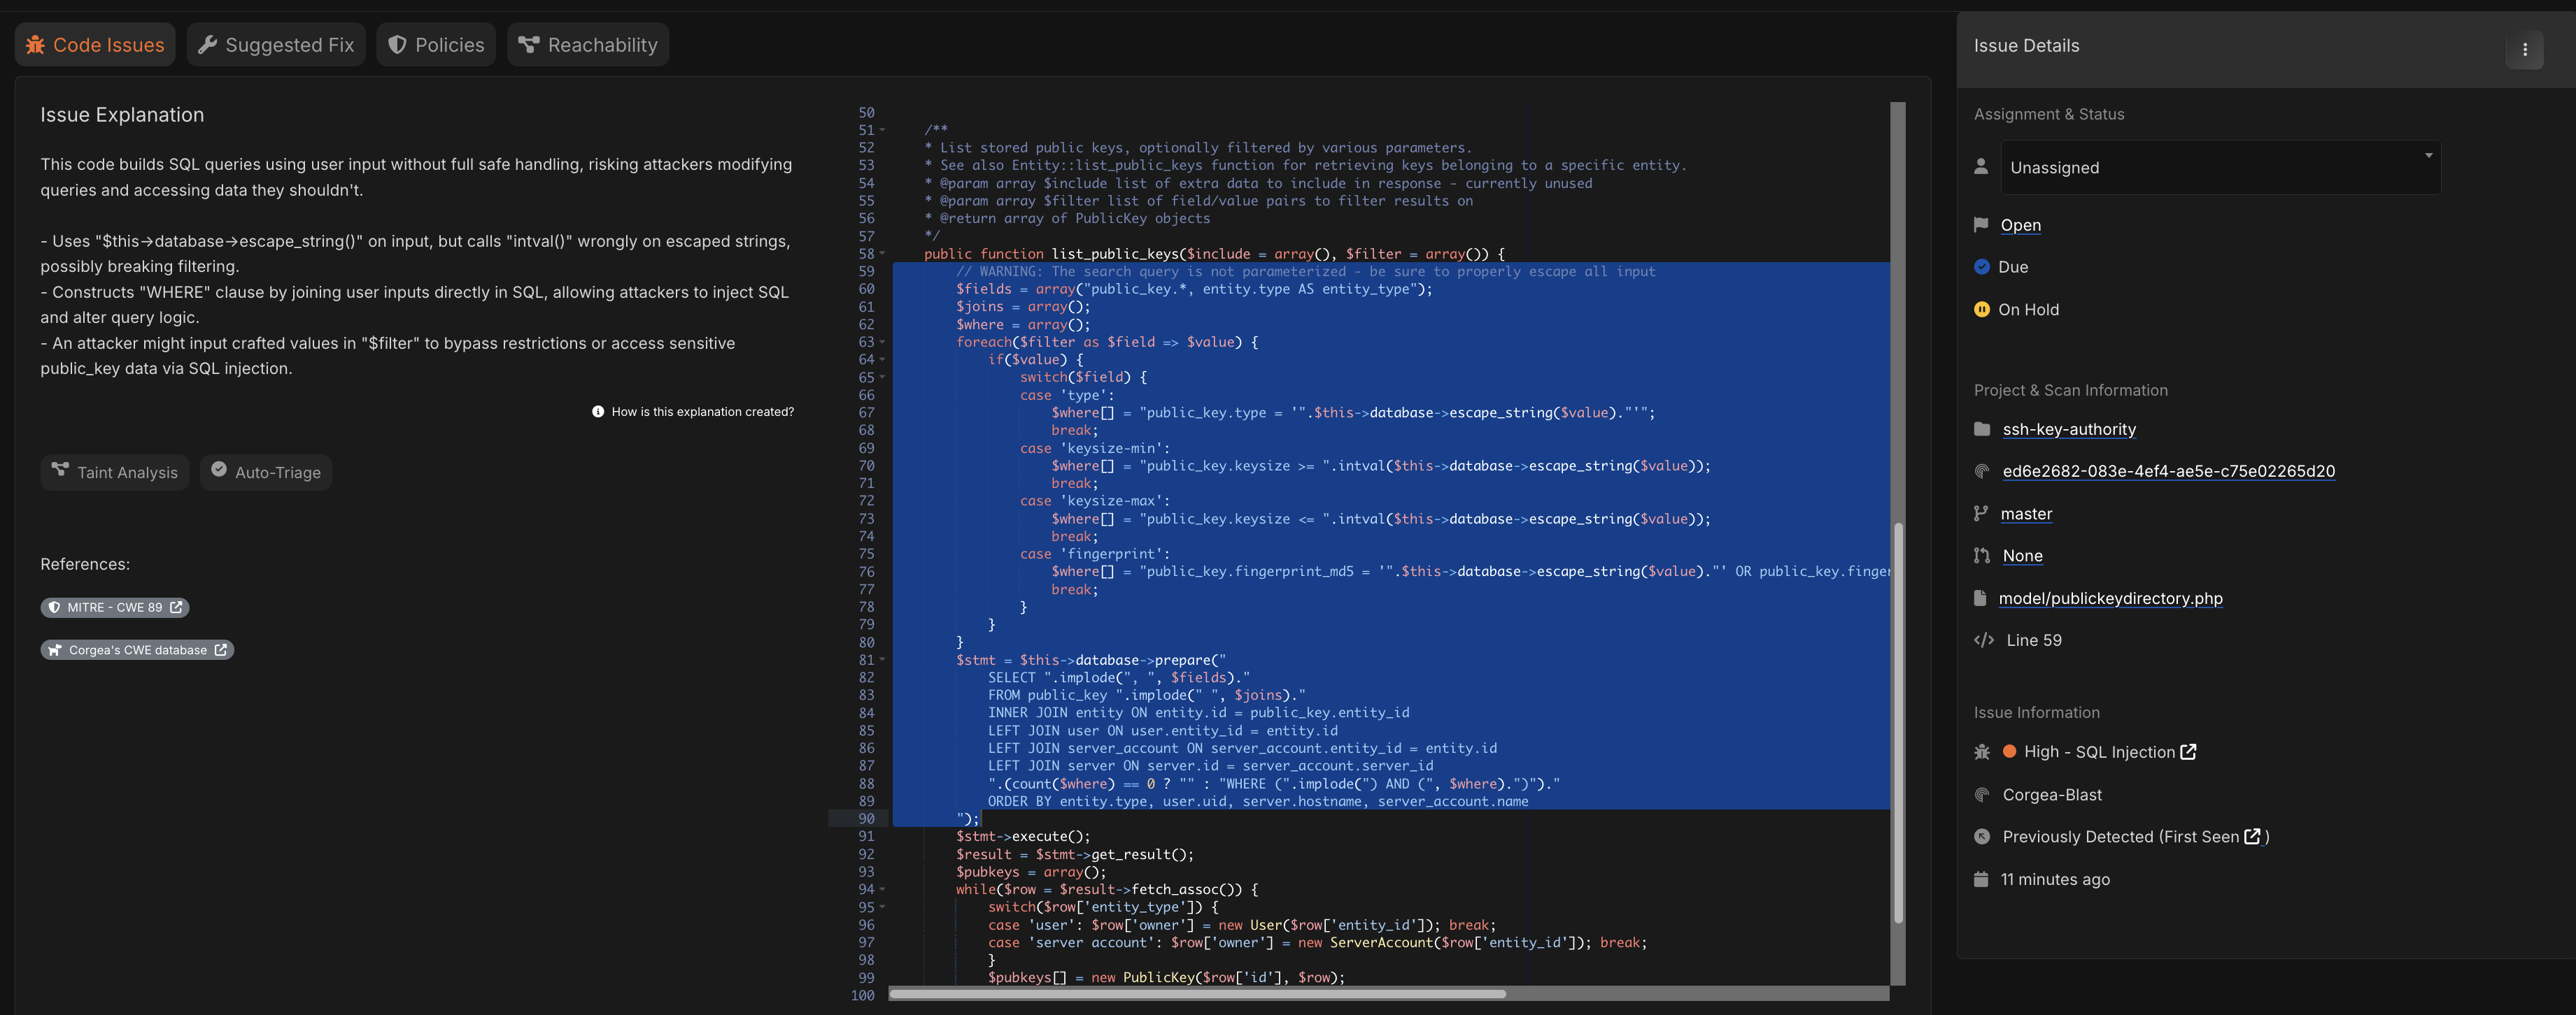This screenshot has width=2576, height=1015.
Task: Open the Code Issues tab
Action: point(95,45)
